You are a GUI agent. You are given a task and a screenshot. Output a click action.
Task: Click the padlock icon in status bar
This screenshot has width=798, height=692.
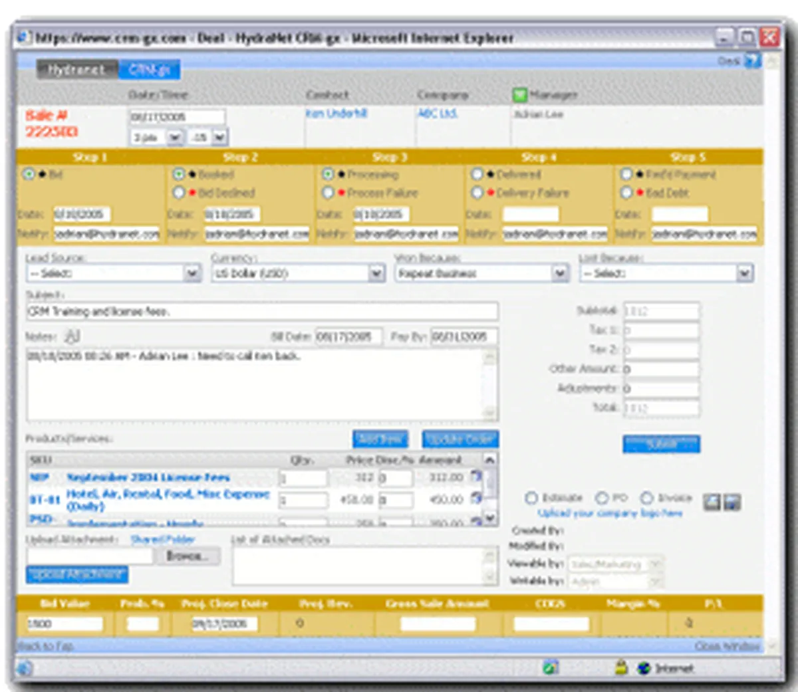tap(621, 667)
